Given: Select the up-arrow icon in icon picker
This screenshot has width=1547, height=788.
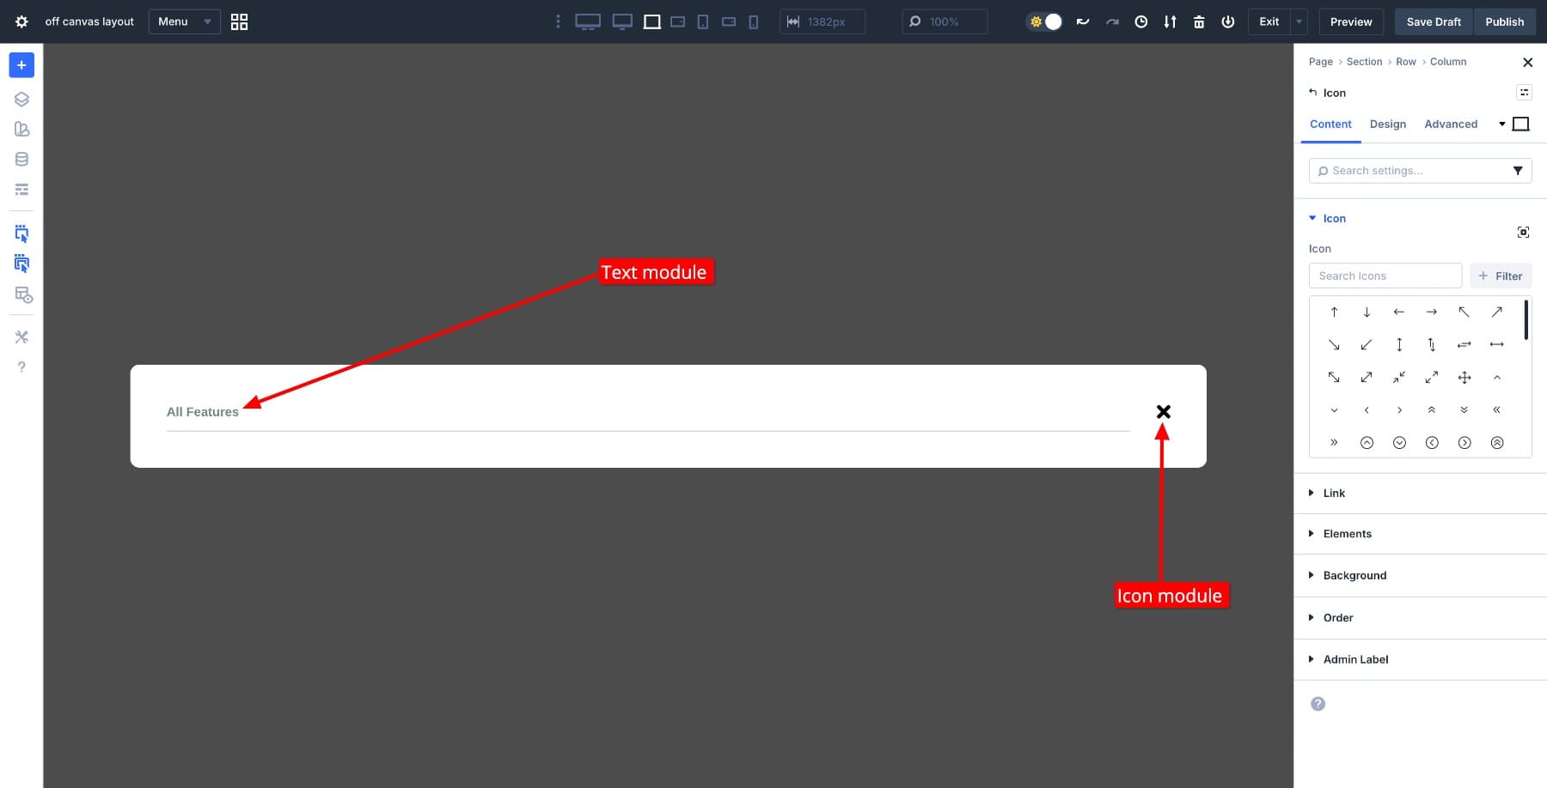Looking at the screenshot, I should [1334, 312].
